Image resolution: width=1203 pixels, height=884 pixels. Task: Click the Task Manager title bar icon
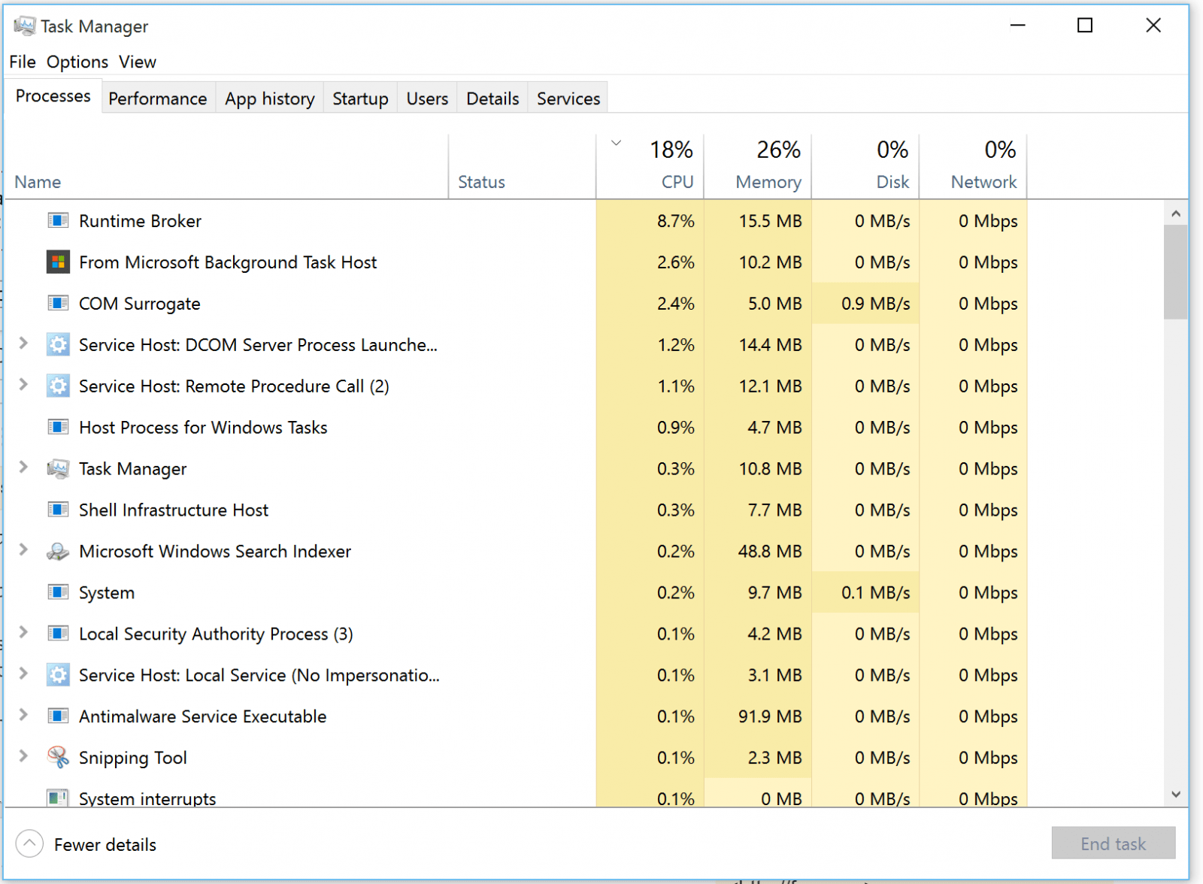coord(25,26)
